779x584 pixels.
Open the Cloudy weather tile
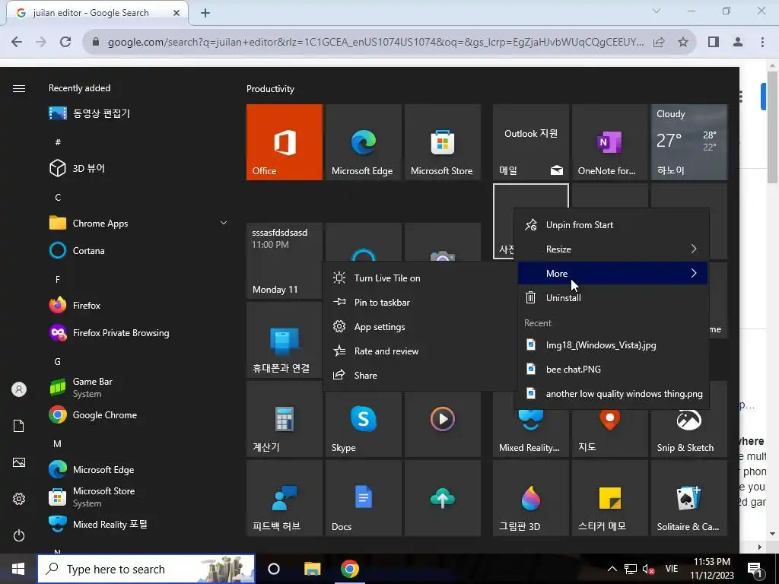coord(689,142)
